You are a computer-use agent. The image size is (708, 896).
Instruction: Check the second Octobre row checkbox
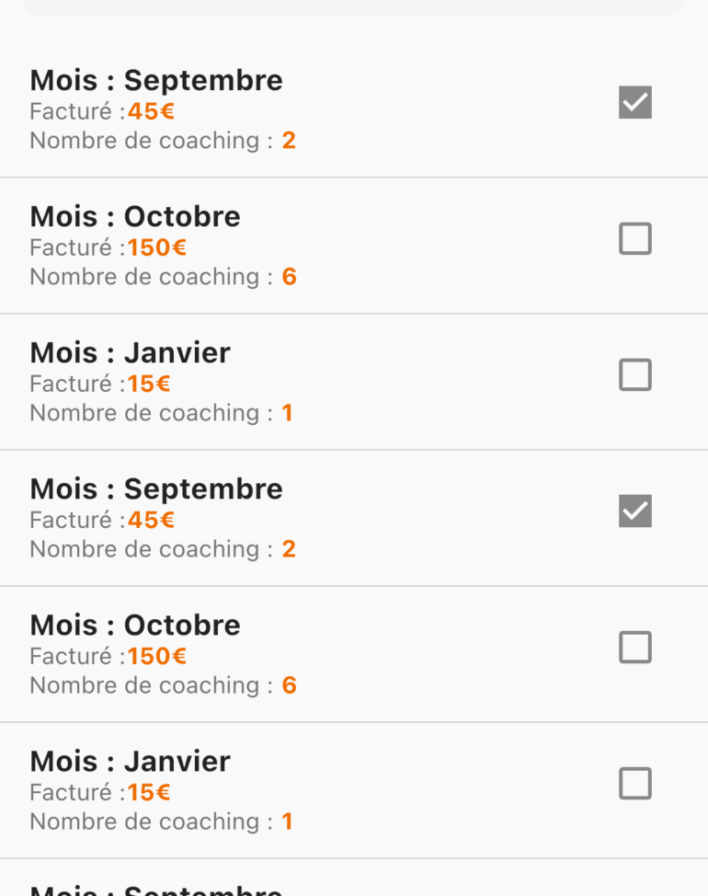coord(635,647)
